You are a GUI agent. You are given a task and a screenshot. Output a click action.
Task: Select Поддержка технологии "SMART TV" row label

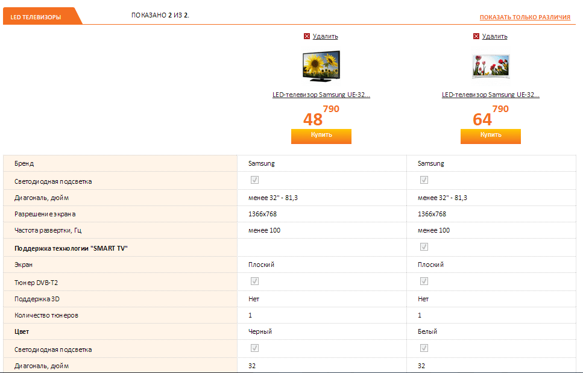[x=71, y=248]
